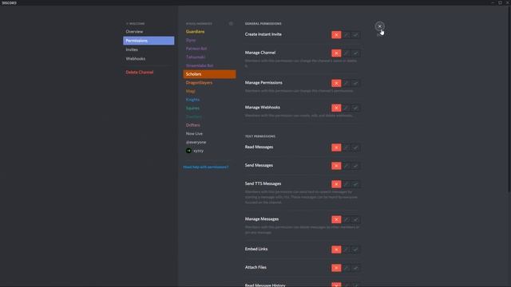Select the Streamlabs Bot role
This screenshot has width=511, height=287.
209,65
